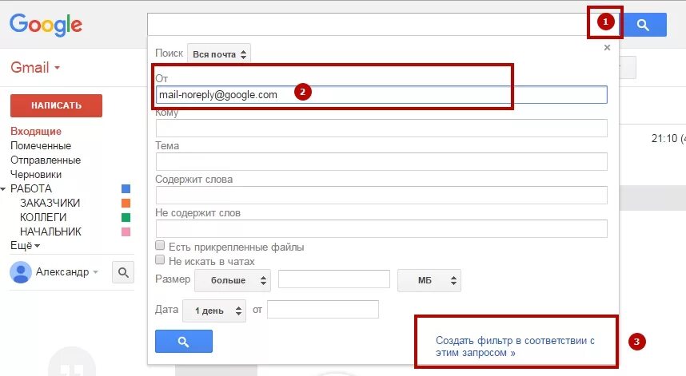This screenshot has height=376, width=686.
Task: Open the Gmail product dropdown
Action: coord(35,67)
